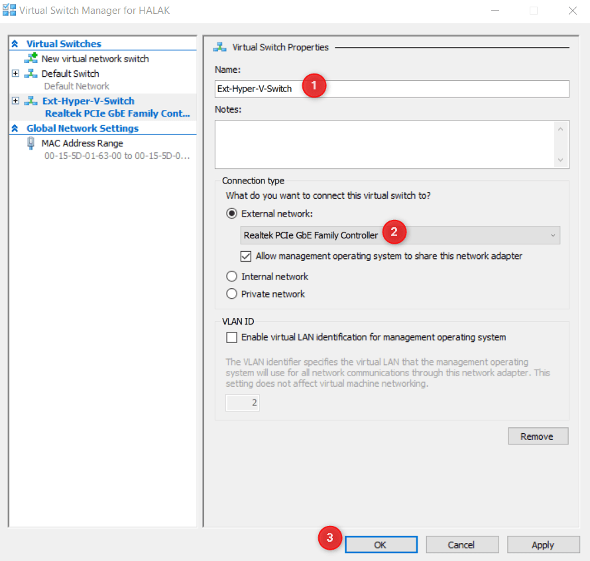The width and height of the screenshot is (590, 561).
Task: Select the Private network radio button
Action: [232, 293]
